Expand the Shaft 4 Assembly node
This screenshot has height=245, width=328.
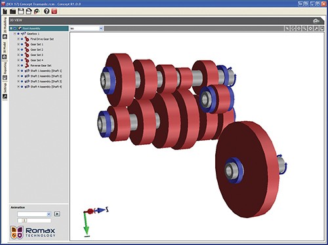click(18, 86)
